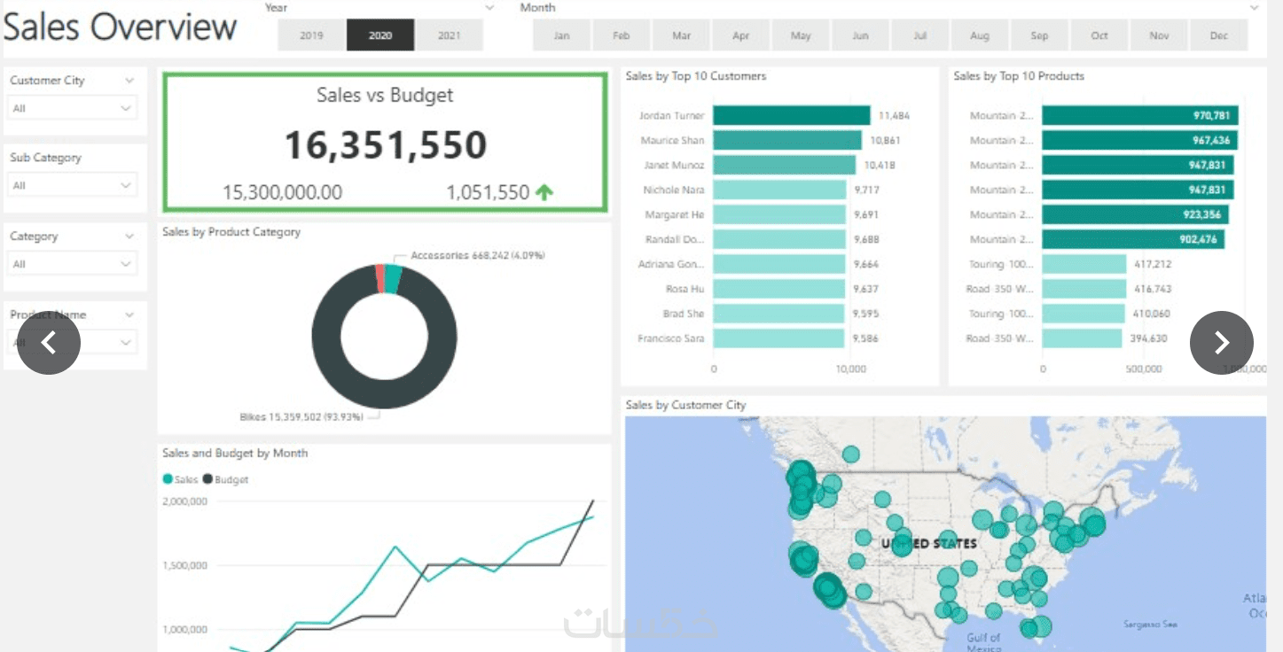
Task: Select year 2021 in the Year slicer
Action: (450, 35)
